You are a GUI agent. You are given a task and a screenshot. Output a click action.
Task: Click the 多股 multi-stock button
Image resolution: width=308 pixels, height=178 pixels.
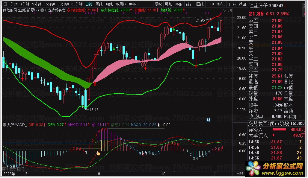179,4
